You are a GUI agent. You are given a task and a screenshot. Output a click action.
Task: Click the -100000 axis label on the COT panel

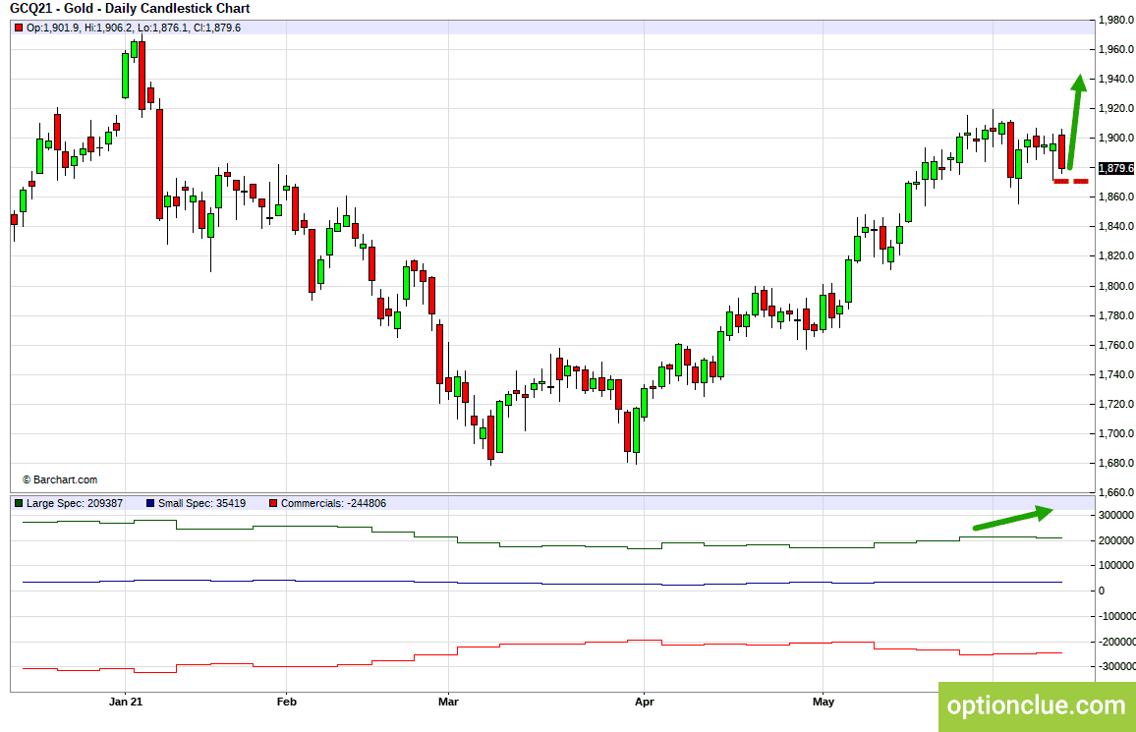pos(1116,616)
